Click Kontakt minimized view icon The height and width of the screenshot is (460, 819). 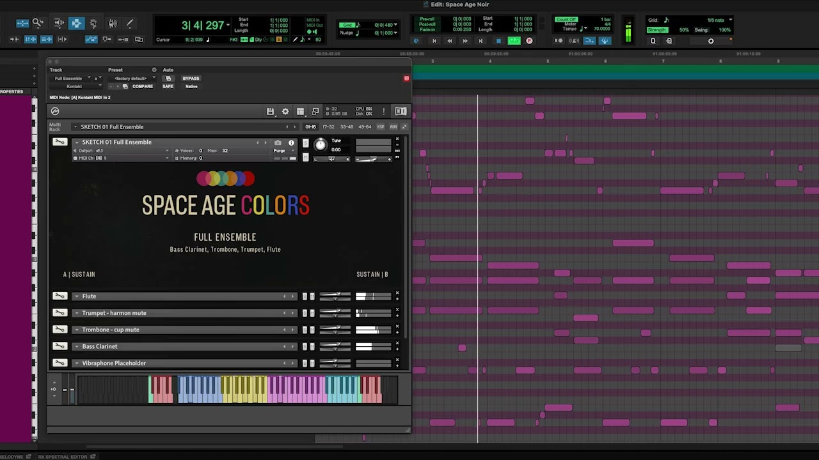click(x=315, y=112)
